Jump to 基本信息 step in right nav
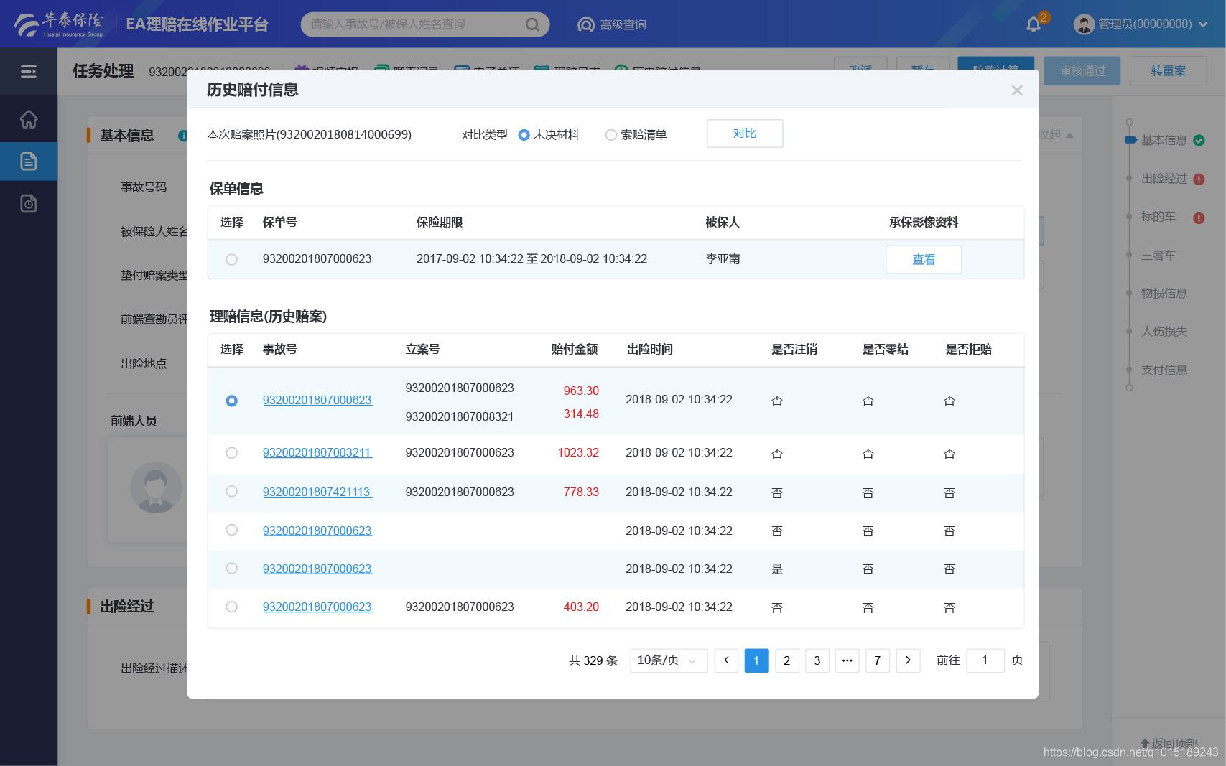 coord(1164,141)
